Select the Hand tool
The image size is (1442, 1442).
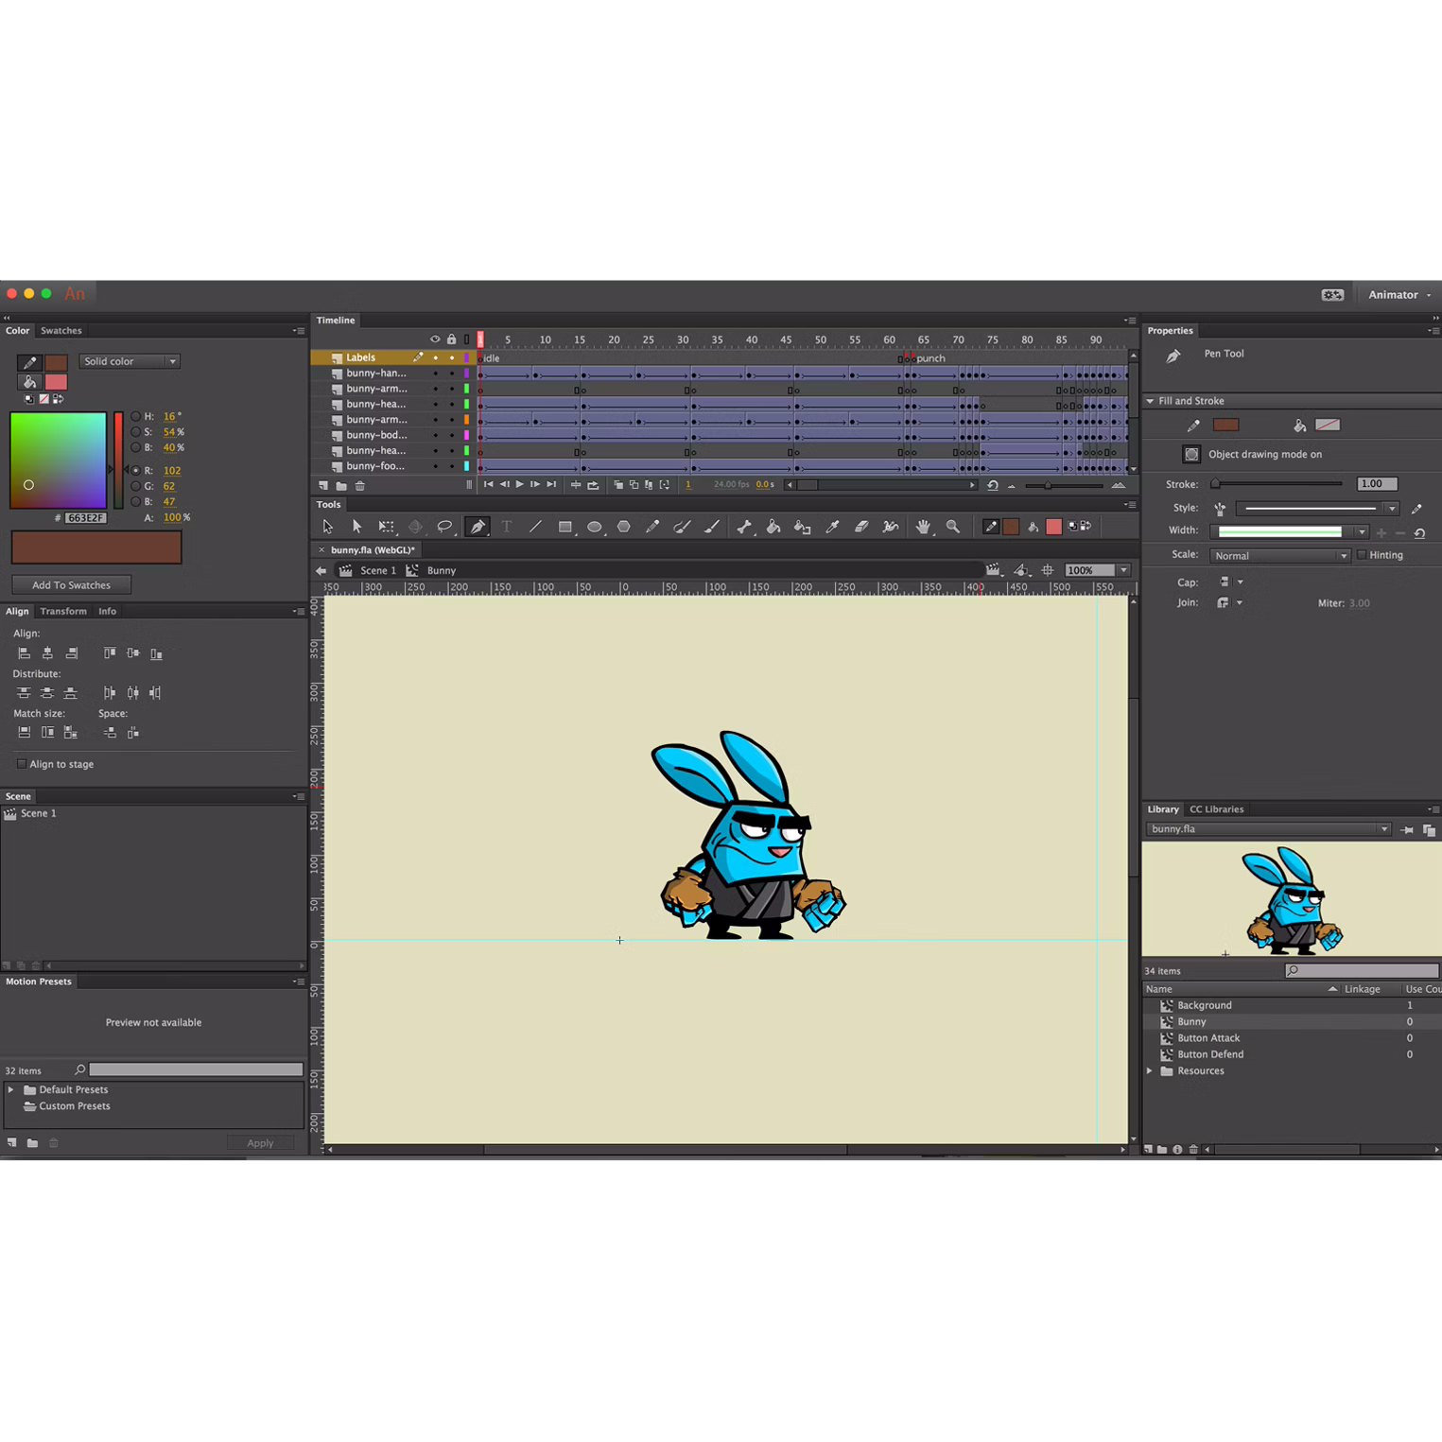coord(923,527)
